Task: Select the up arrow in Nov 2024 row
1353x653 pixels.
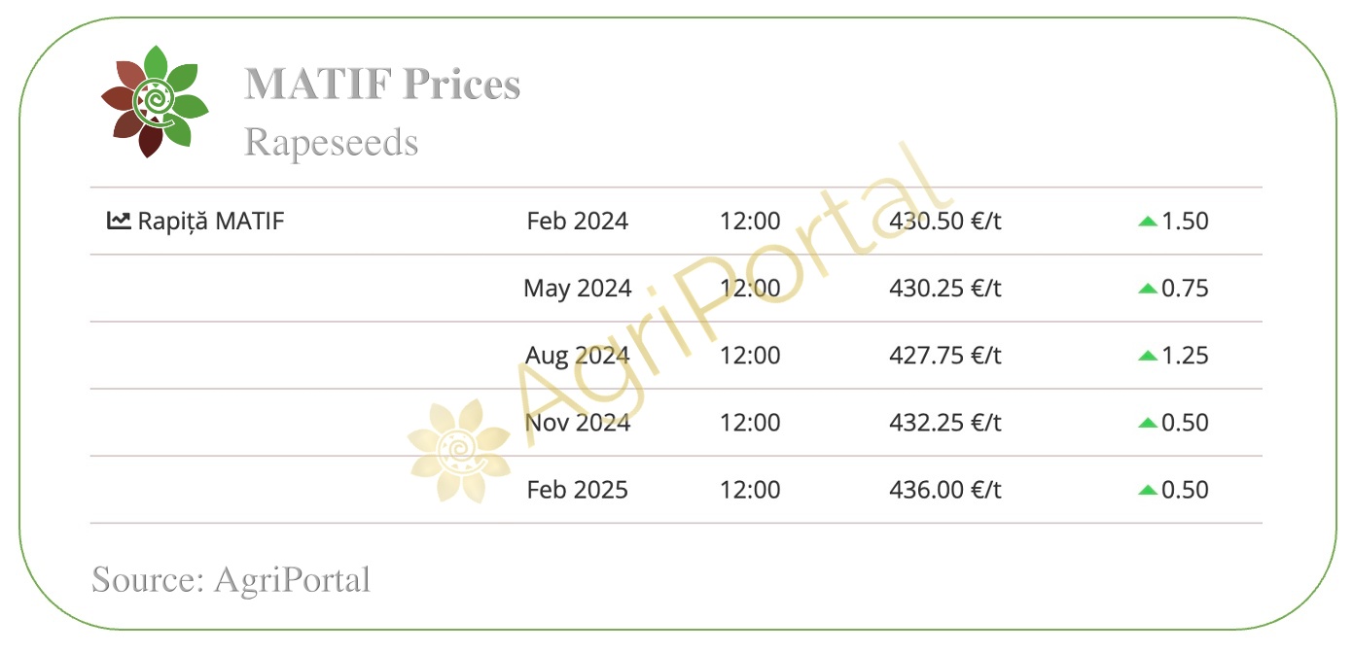Action: (x=1148, y=423)
